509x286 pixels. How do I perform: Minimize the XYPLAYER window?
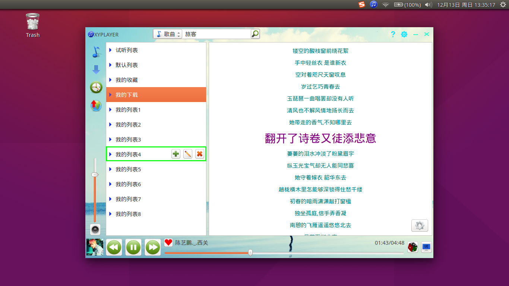(415, 34)
